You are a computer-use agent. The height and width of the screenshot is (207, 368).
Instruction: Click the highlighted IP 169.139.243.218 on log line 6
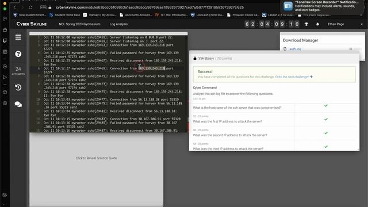click(152, 68)
